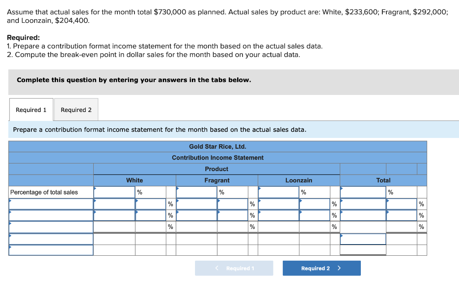Open third row label dropdown in statement
The image size is (459, 288).
[x=51, y=227]
